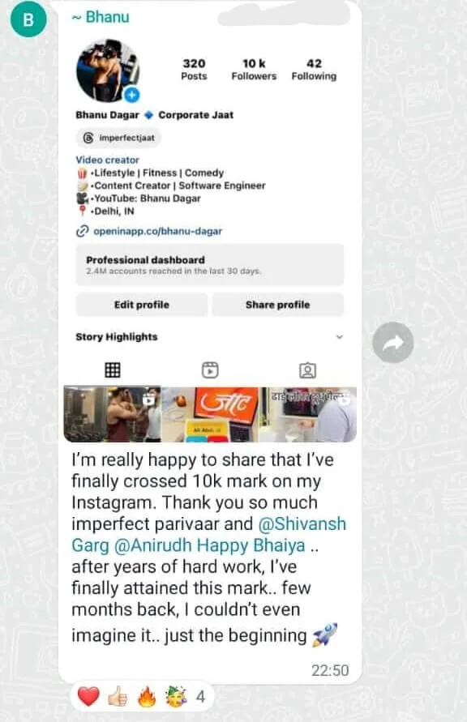Open the posts grid tab icon
The width and height of the screenshot is (467, 722).
113,370
